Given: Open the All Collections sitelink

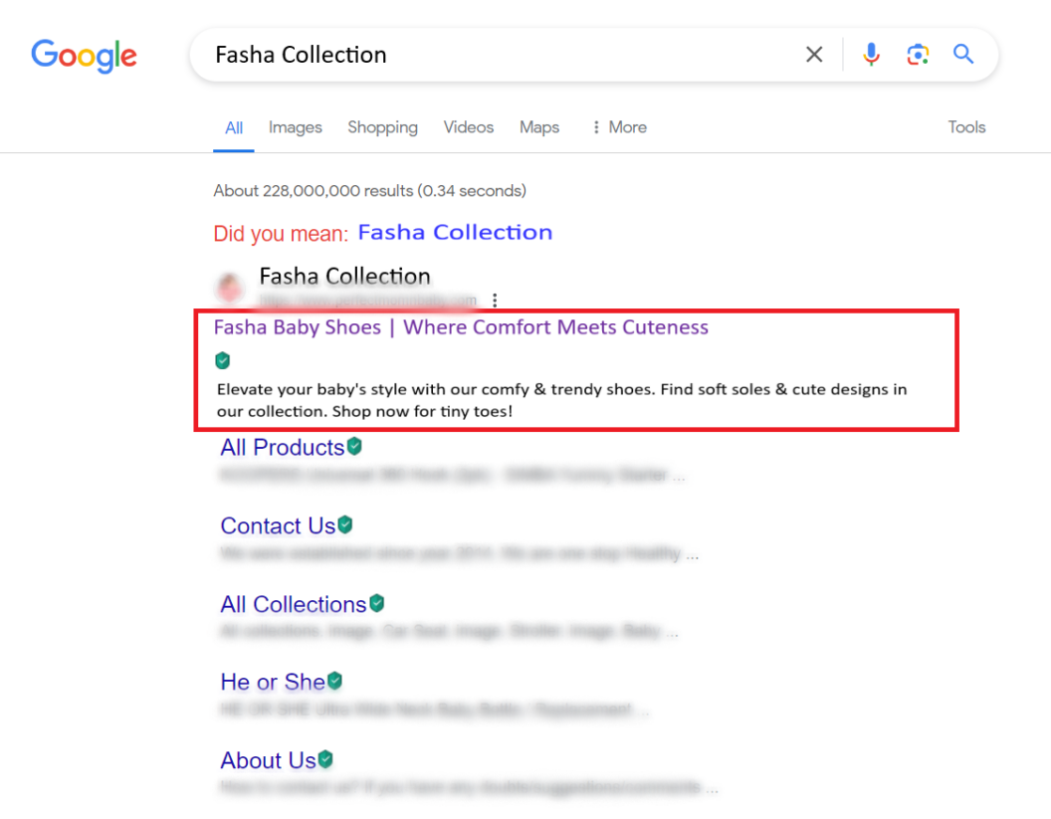Looking at the screenshot, I should click(x=294, y=604).
